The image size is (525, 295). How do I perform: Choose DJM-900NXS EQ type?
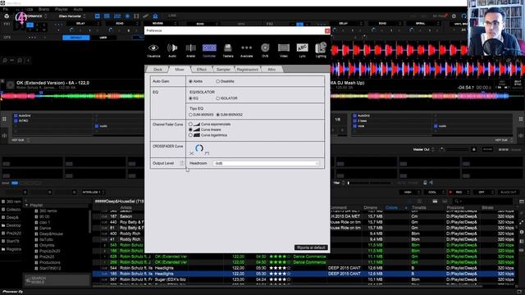click(x=190, y=115)
